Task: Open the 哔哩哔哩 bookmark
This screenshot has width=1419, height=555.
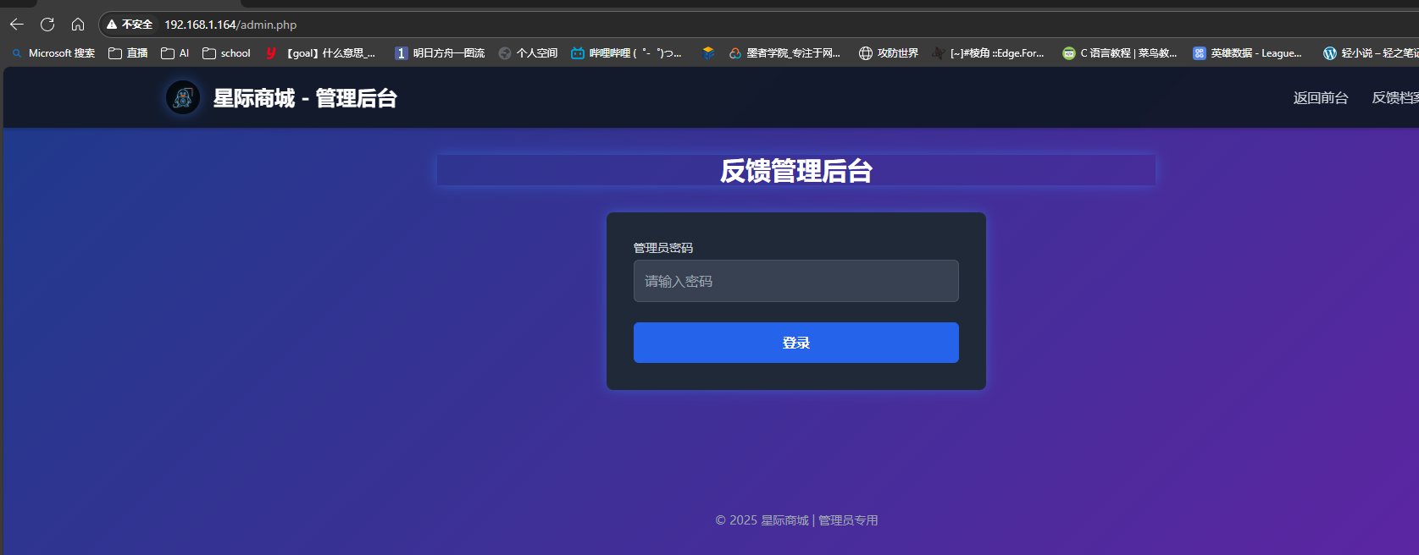Action: 626,53
